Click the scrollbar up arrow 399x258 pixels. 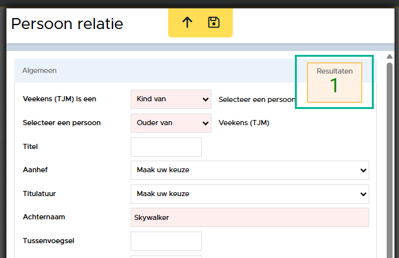tap(389, 56)
